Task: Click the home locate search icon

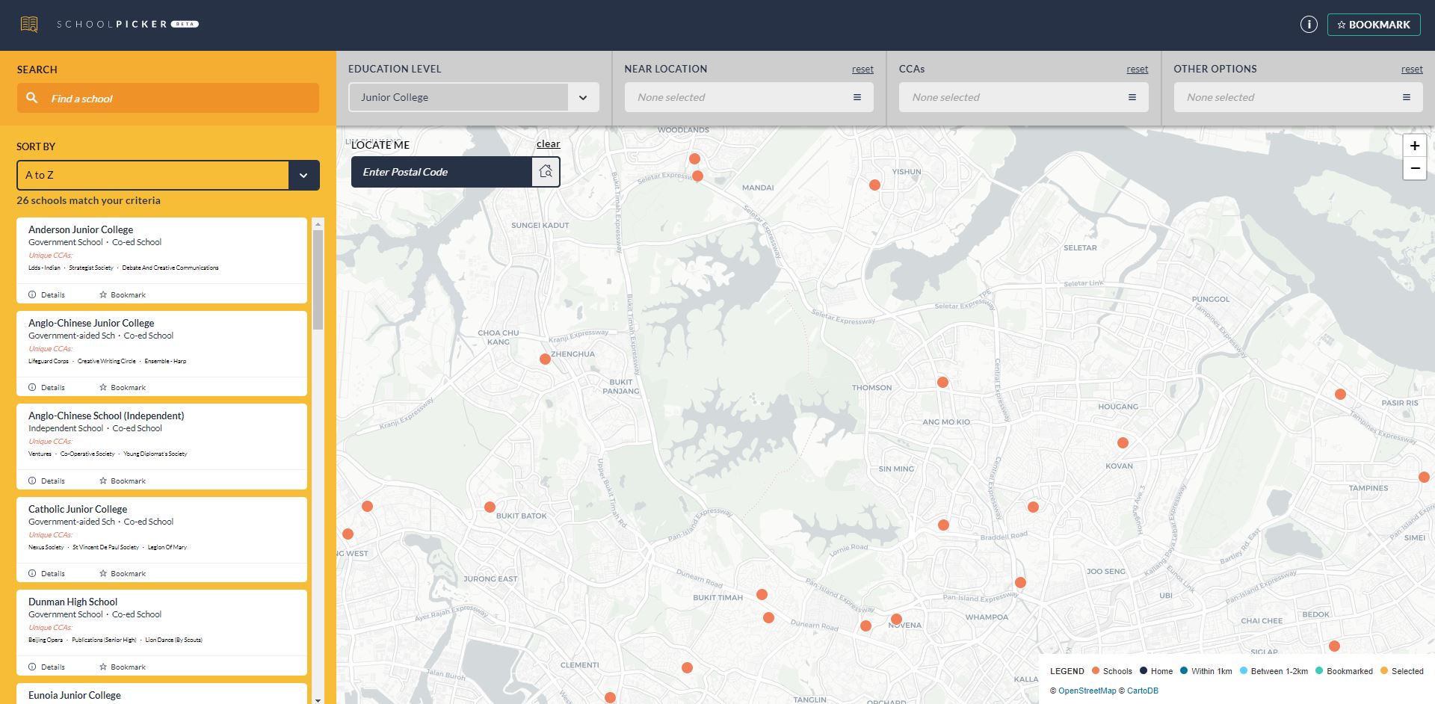Action: 546,172
